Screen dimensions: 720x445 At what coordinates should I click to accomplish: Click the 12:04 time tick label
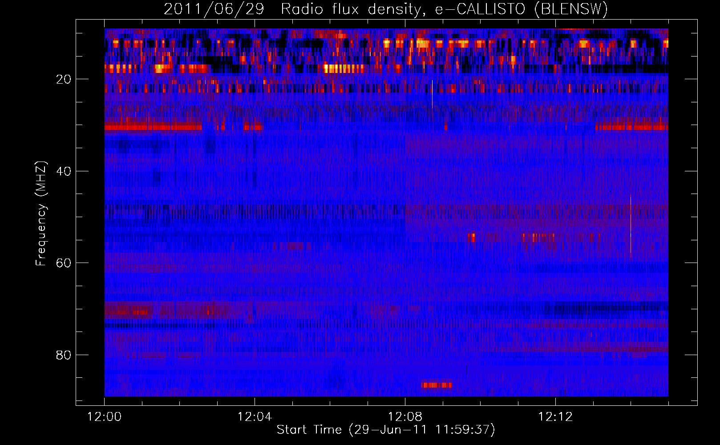tap(255, 417)
